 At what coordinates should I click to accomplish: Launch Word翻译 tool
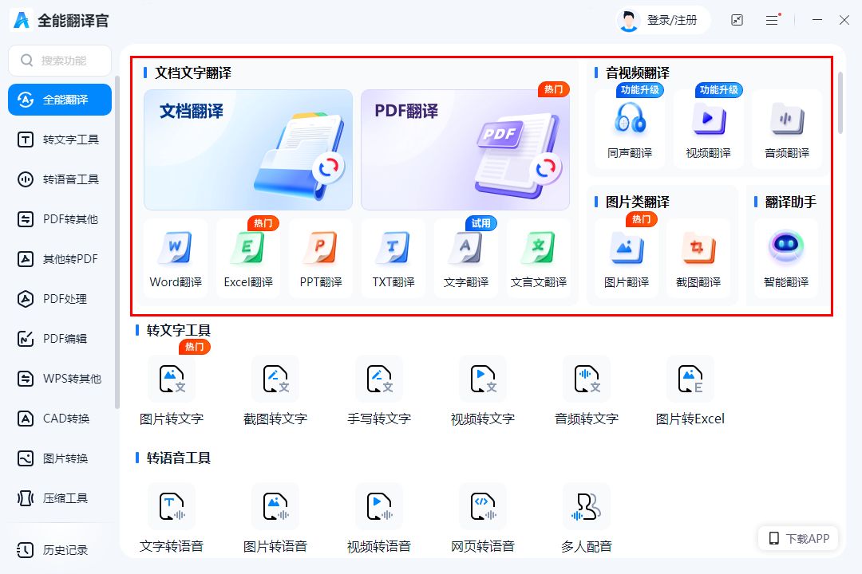coord(176,258)
